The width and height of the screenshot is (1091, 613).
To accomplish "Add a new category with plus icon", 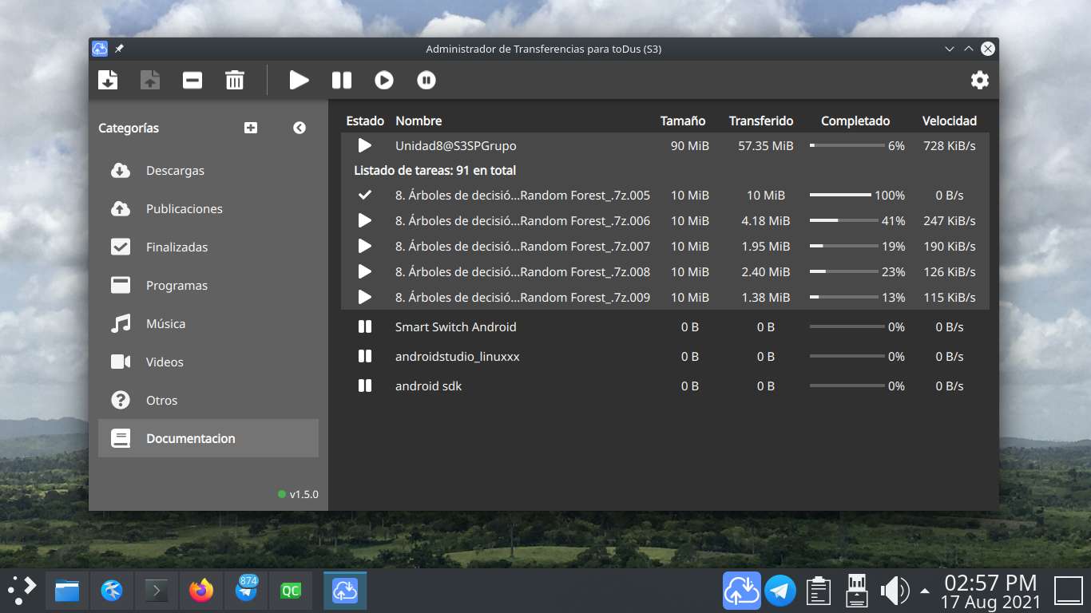I will 251,128.
